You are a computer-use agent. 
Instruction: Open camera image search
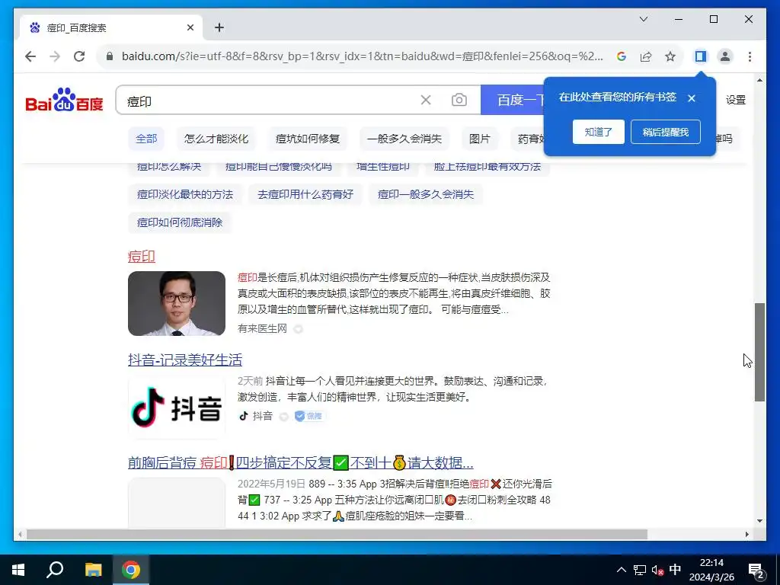point(459,100)
